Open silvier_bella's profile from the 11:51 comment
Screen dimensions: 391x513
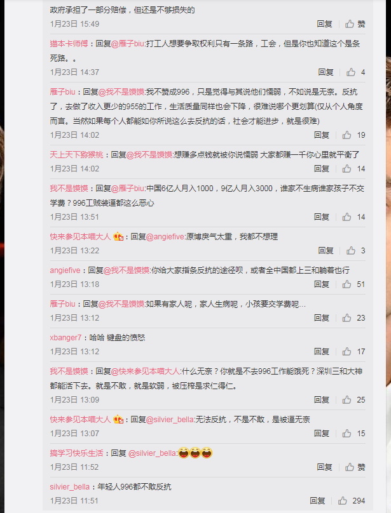click(70, 487)
